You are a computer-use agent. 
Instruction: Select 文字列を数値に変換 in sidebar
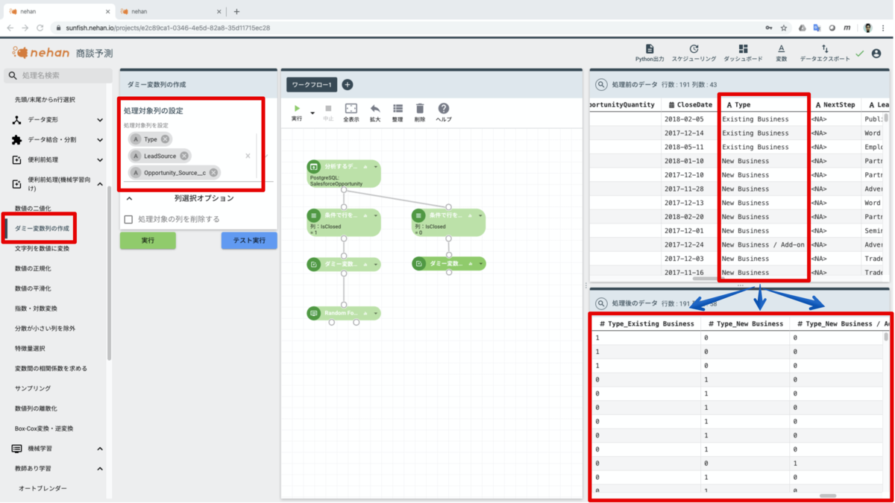[42, 248]
